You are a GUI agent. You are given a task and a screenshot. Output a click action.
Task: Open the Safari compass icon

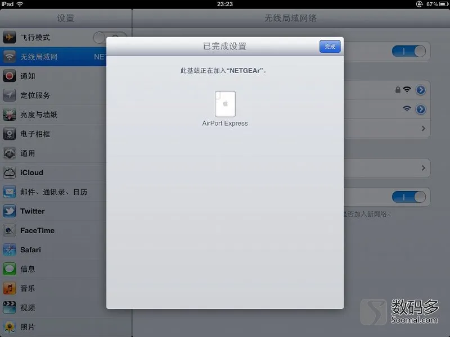tap(9, 250)
